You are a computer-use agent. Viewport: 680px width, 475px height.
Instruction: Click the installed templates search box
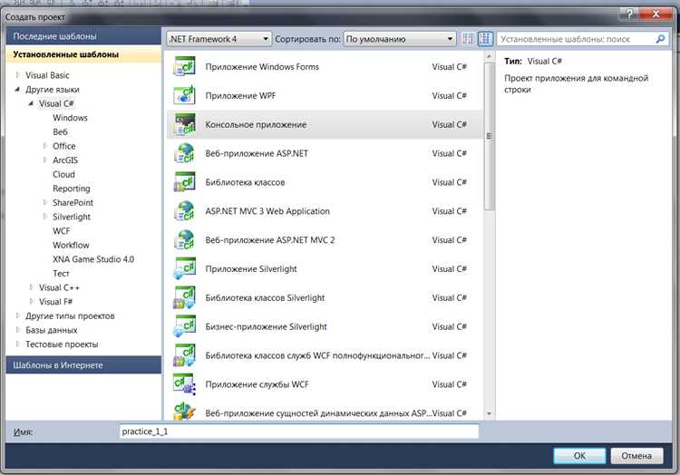(582, 39)
